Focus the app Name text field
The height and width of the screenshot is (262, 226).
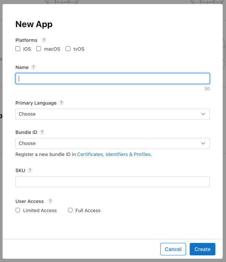113,79
